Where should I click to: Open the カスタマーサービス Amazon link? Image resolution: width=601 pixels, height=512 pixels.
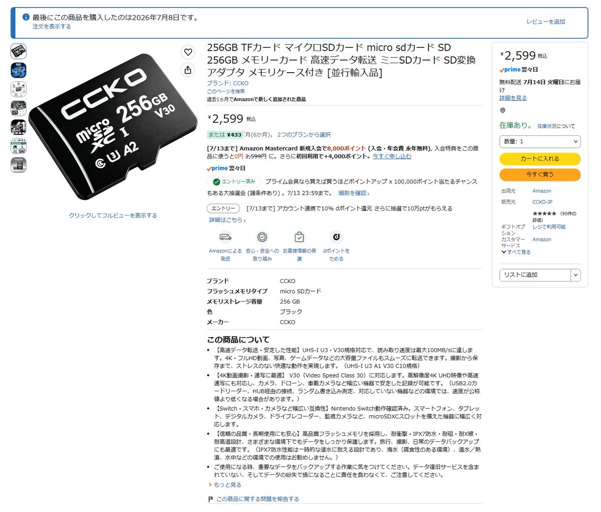(542, 239)
